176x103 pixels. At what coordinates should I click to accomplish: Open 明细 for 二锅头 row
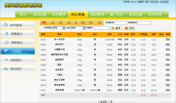point(167,75)
